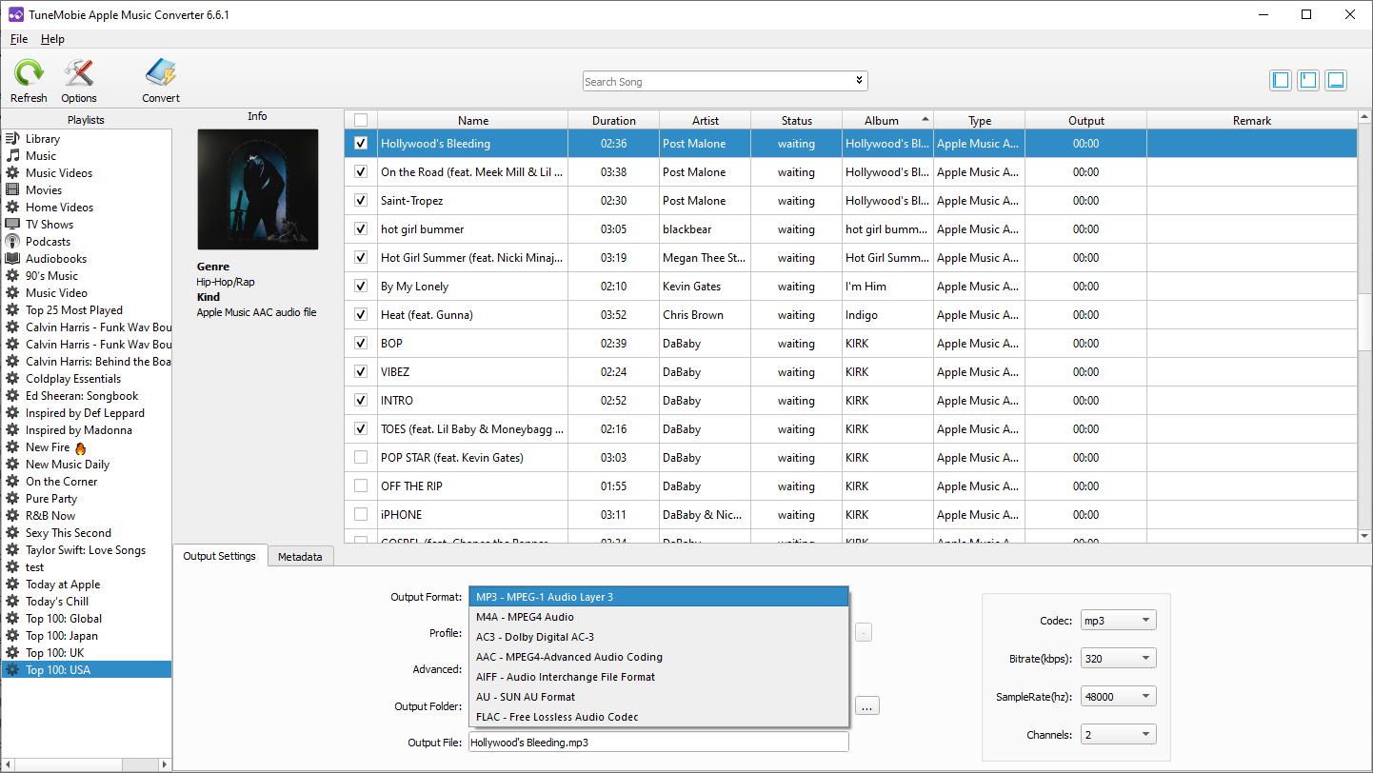Select the Output Settings tab
This screenshot has width=1373, height=773.
[219, 556]
